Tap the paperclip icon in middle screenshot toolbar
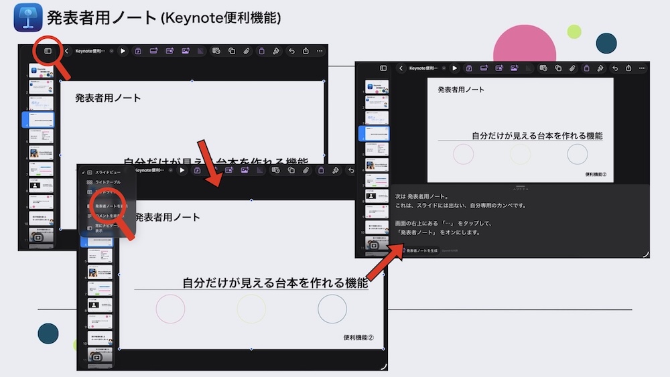 306,170
